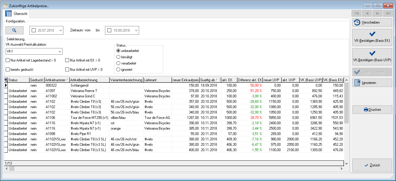This screenshot has height=181, width=396.
Task: Go to the previous record
Action: coord(367,13)
